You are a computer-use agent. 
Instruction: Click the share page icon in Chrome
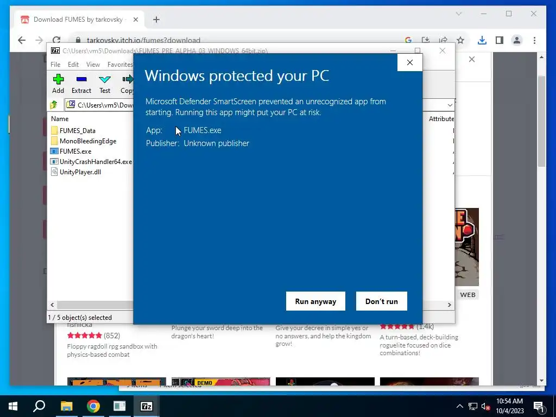(443, 40)
